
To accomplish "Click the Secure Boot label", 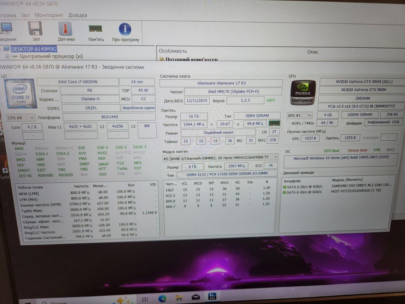I will click(357, 150).
